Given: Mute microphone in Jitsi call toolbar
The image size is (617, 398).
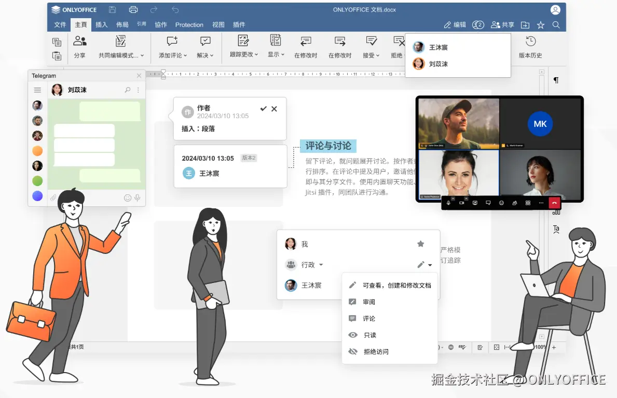Looking at the screenshot, I should click(x=448, y=203).
